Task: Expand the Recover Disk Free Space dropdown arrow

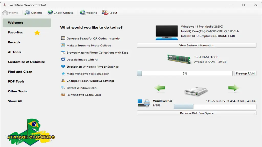Action: point(255,114)
